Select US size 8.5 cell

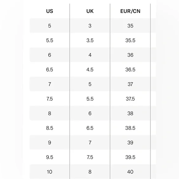click(x=50, y=128)
